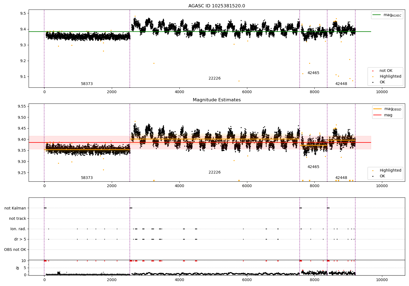Screen dimensions: 409x286
Task: Click OBSID label 42465 in top plot
Action: [x=313, y=73]
